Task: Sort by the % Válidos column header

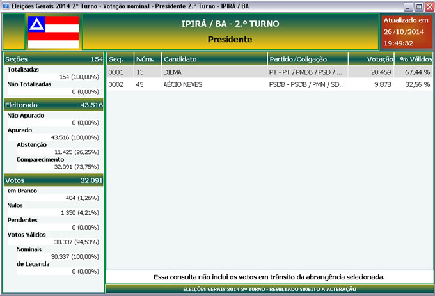Action: point(414,59)
